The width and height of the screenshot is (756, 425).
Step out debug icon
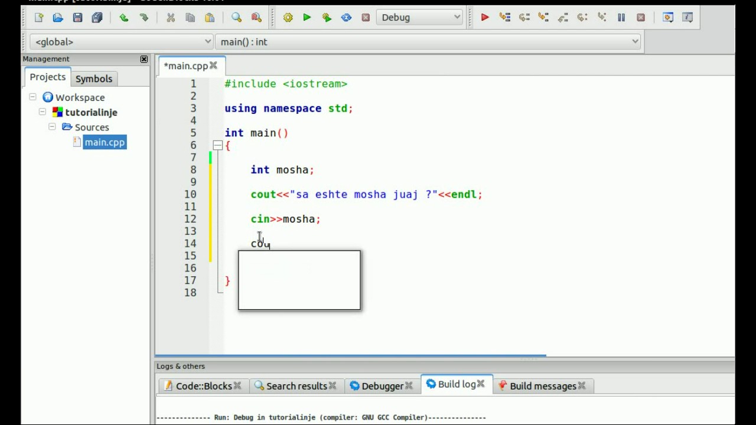(563, 18)
